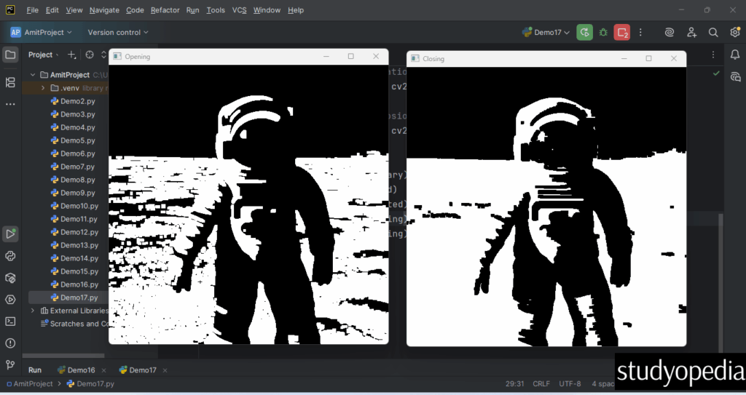Open the Window menu

[x=267, y=10]
